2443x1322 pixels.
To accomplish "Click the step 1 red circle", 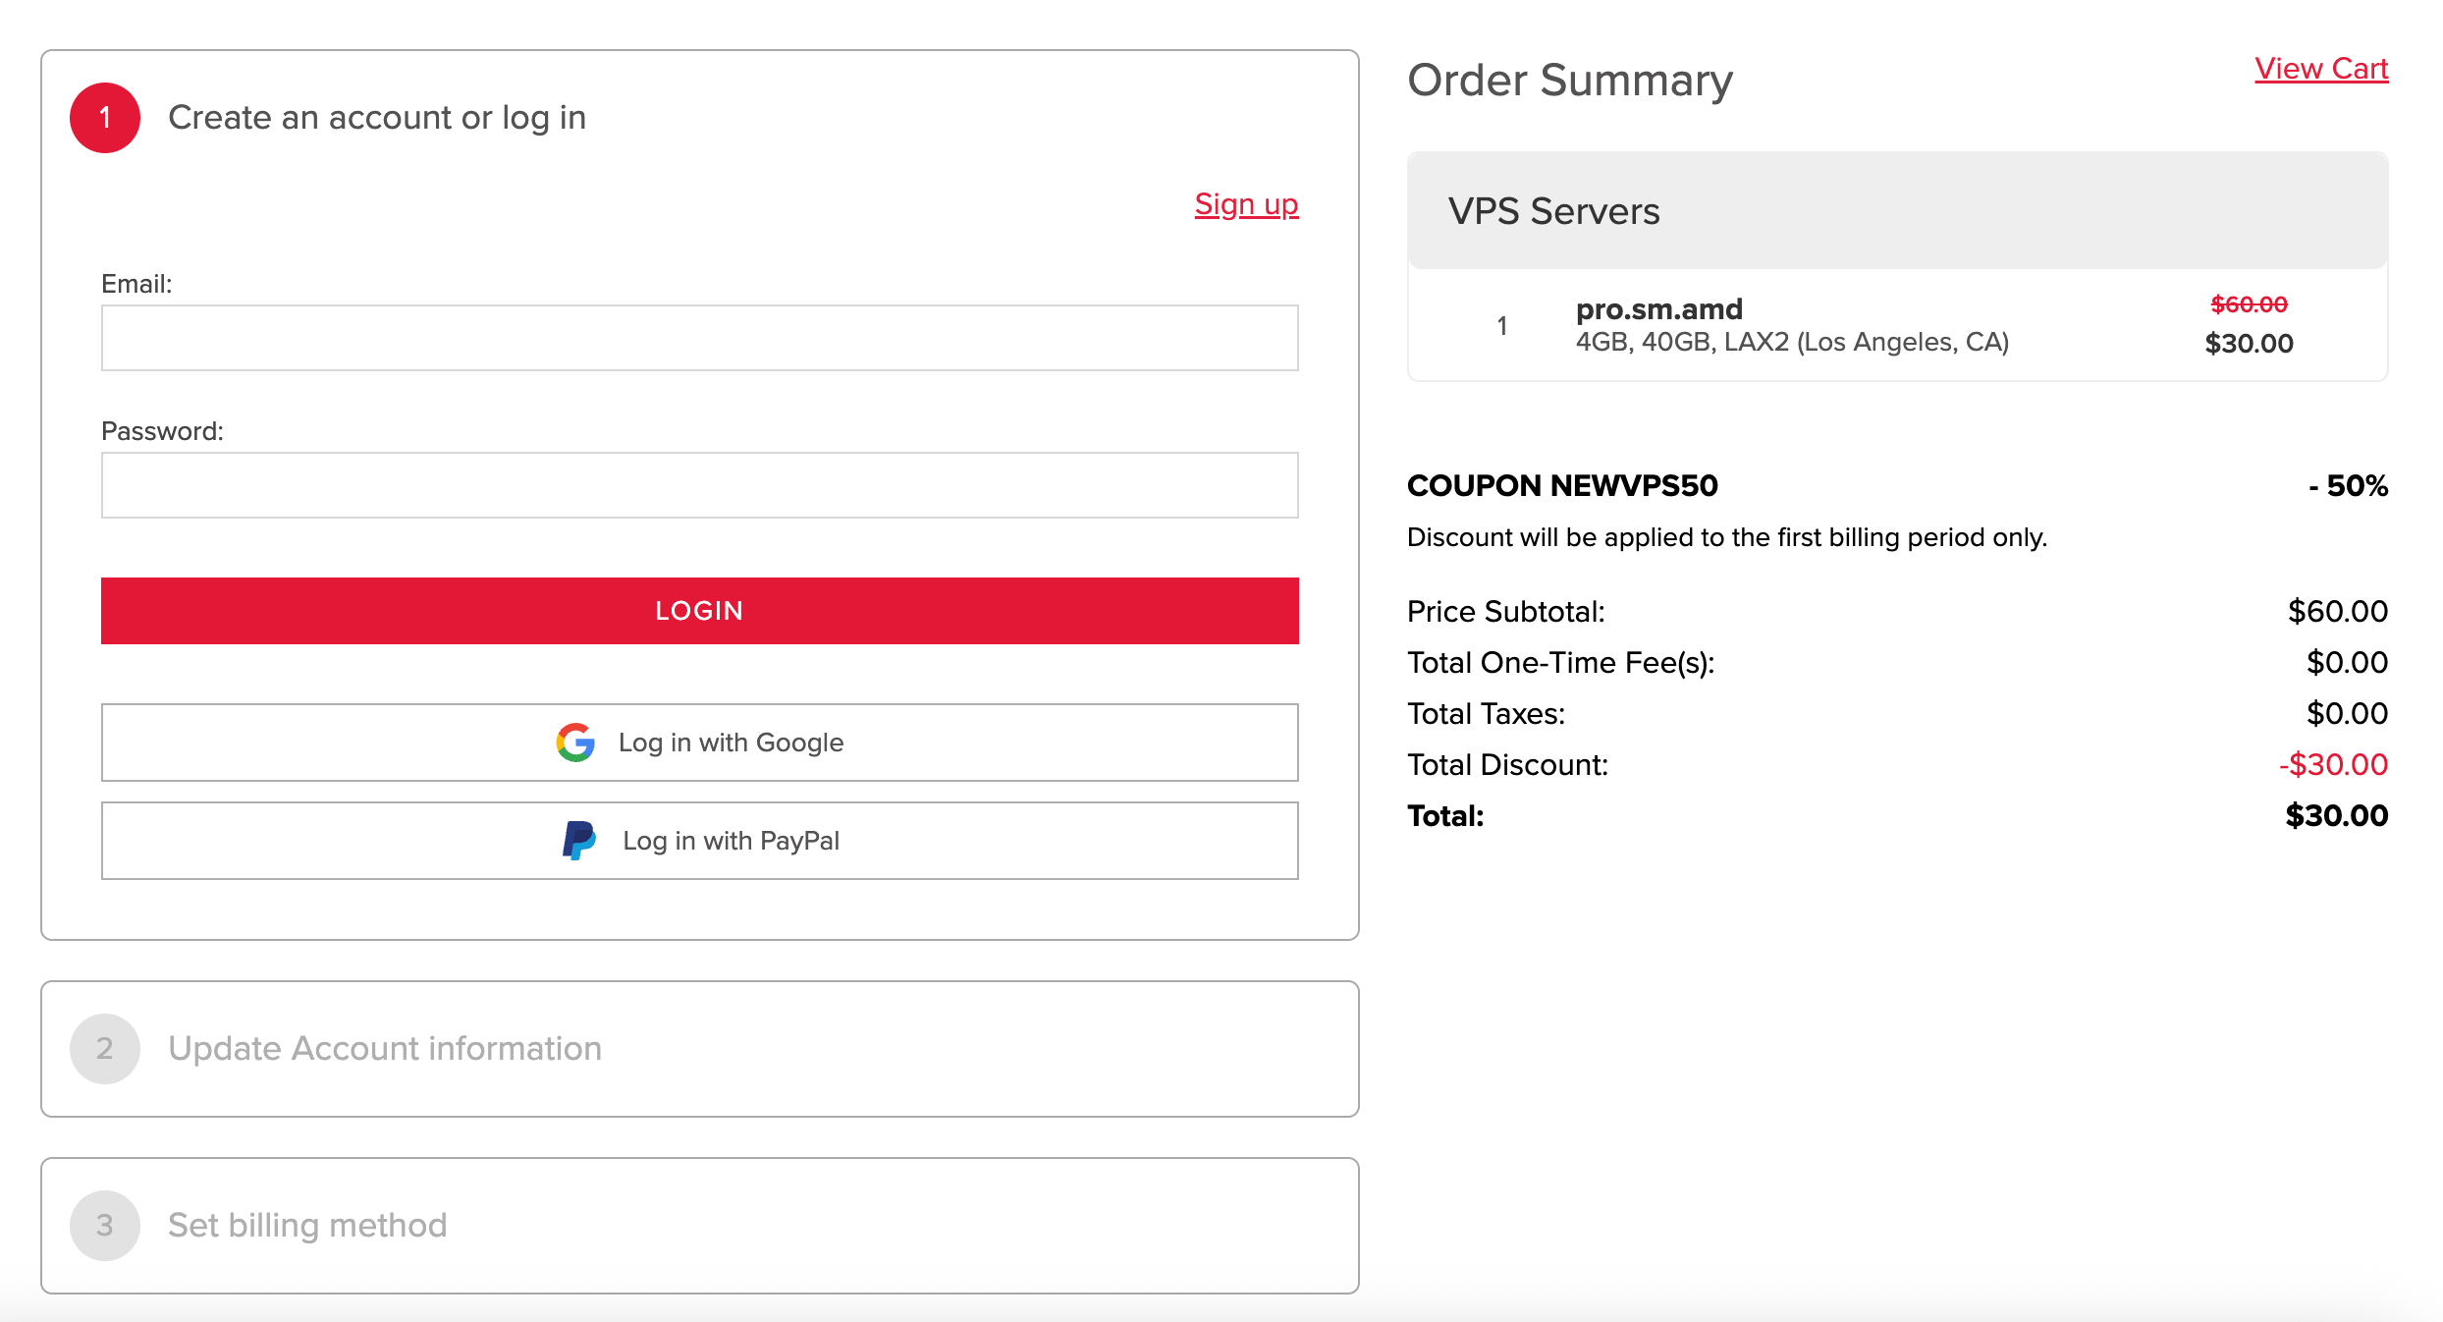I will (x=105, y=118).
